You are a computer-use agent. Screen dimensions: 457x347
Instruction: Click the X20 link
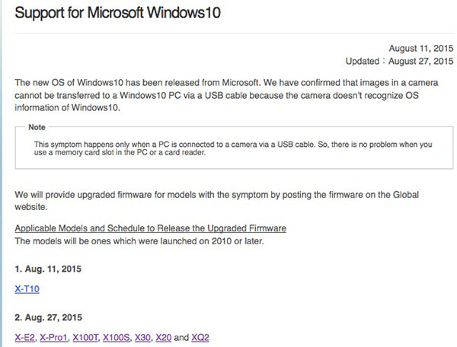coord(164,337)
